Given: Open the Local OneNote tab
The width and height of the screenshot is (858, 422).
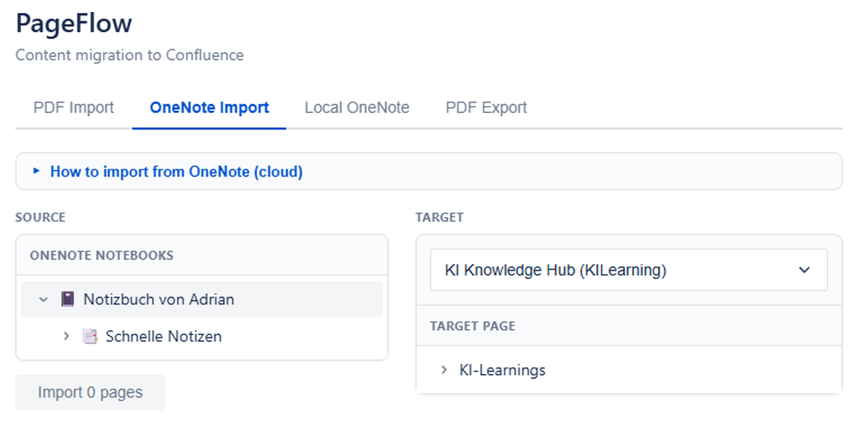Looking at the screenshot, I should [357, 107].
